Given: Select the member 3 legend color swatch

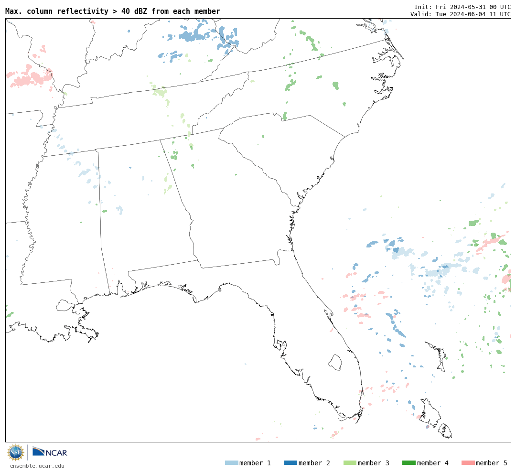Looking at the screenshot, I should point(350,463).
